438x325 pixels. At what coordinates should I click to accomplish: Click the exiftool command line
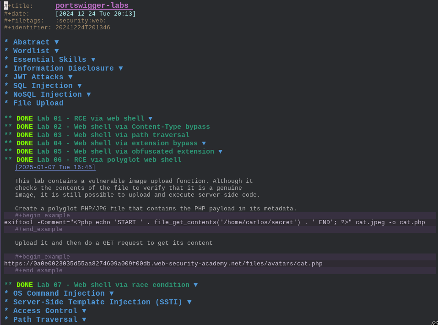tap(215, 222)
